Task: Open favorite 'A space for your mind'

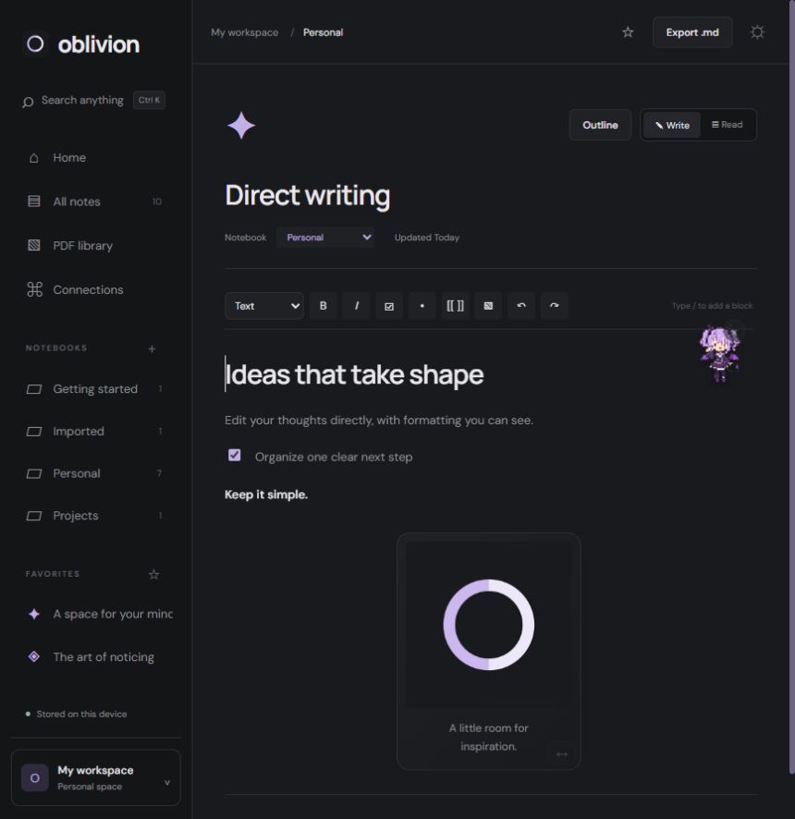Action: pos(99,614)
